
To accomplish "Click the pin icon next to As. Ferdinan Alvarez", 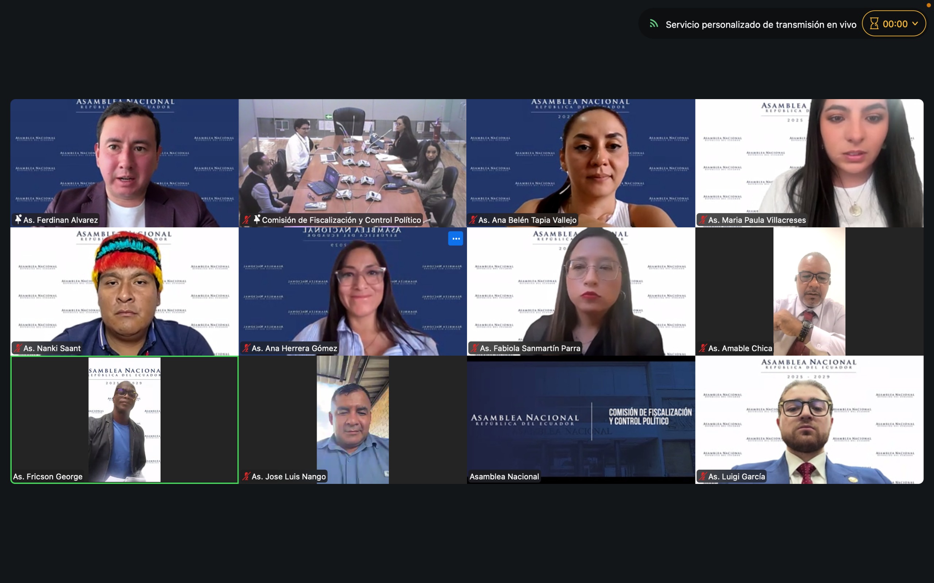I will coord(18,220).
